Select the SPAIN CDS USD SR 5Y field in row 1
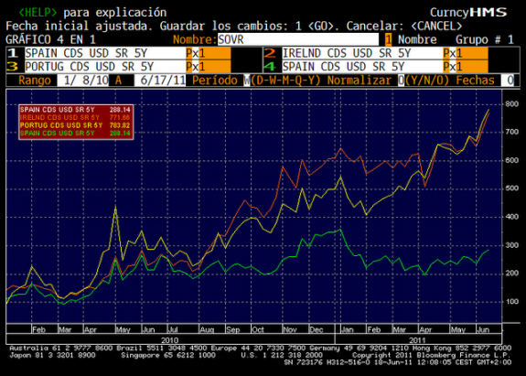 (x=105, y=53)
